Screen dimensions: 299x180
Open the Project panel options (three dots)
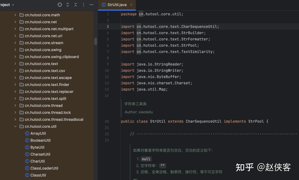pyautogui.click(x=83, y=5)
